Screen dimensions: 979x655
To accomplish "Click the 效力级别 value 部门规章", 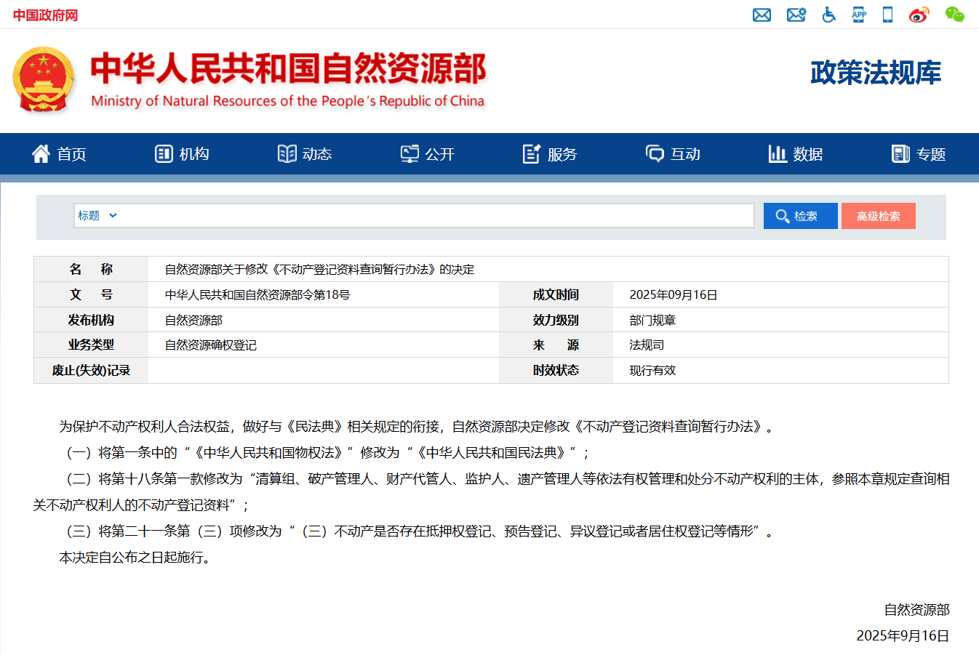I will [x=652, y=321].
